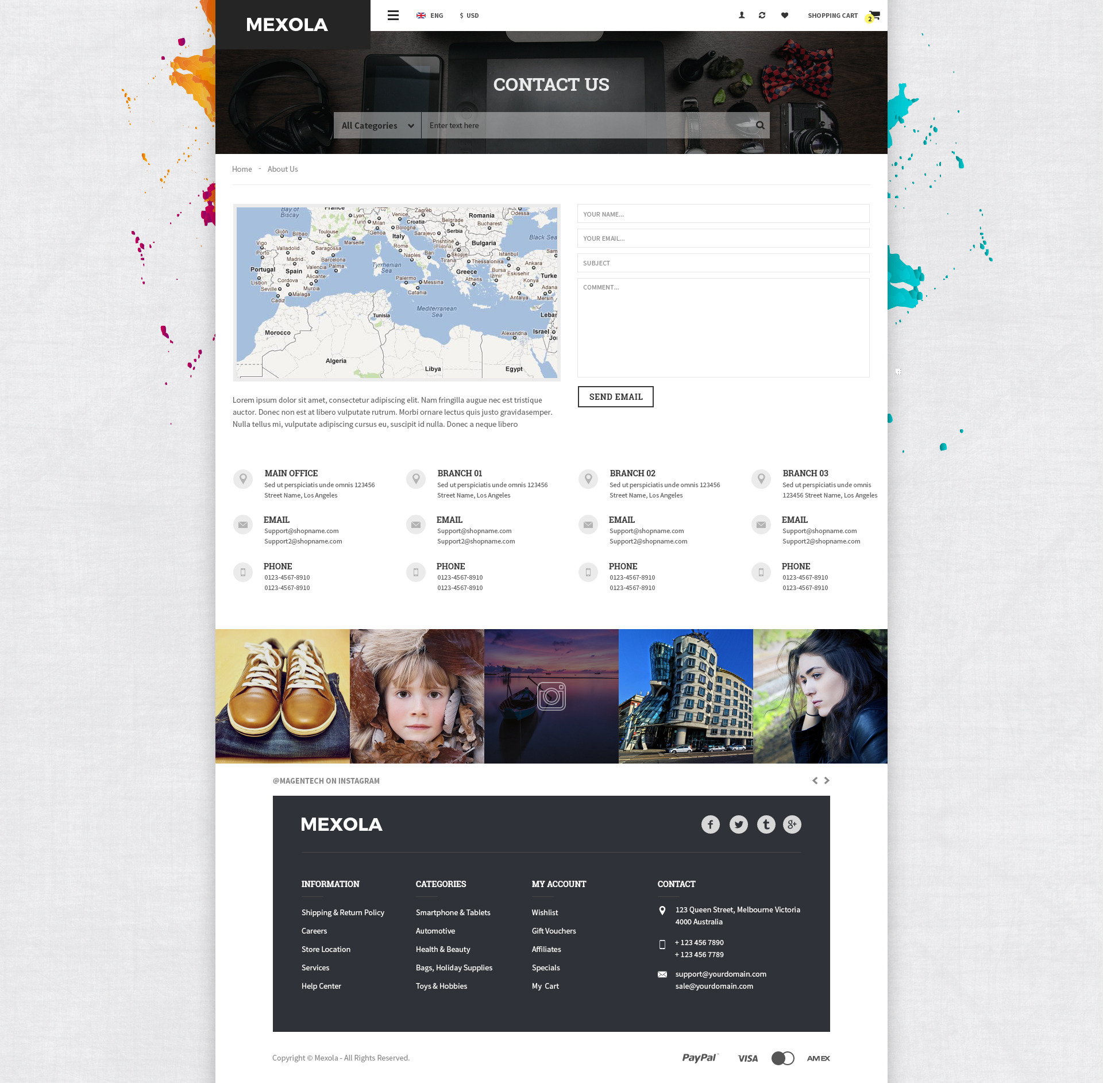This screenshot has height=1083, width=1103.
Task: Open the Tumblr social icon
Action: point(766,824)
